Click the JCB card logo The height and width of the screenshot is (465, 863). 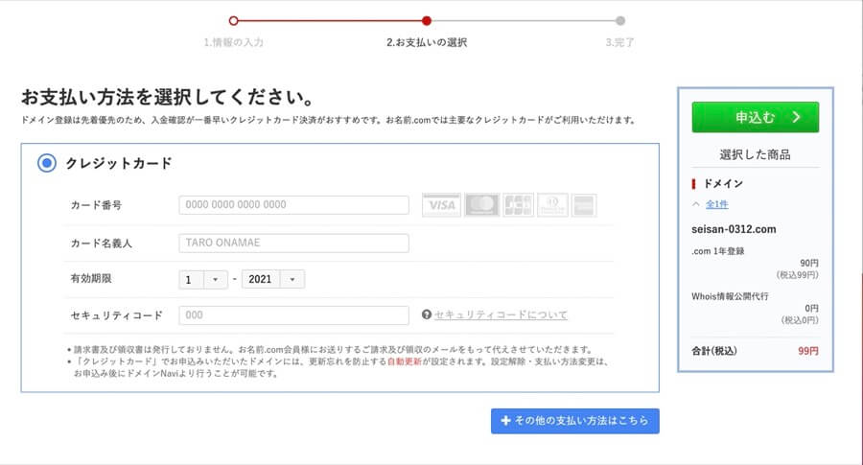pos(518,205)
